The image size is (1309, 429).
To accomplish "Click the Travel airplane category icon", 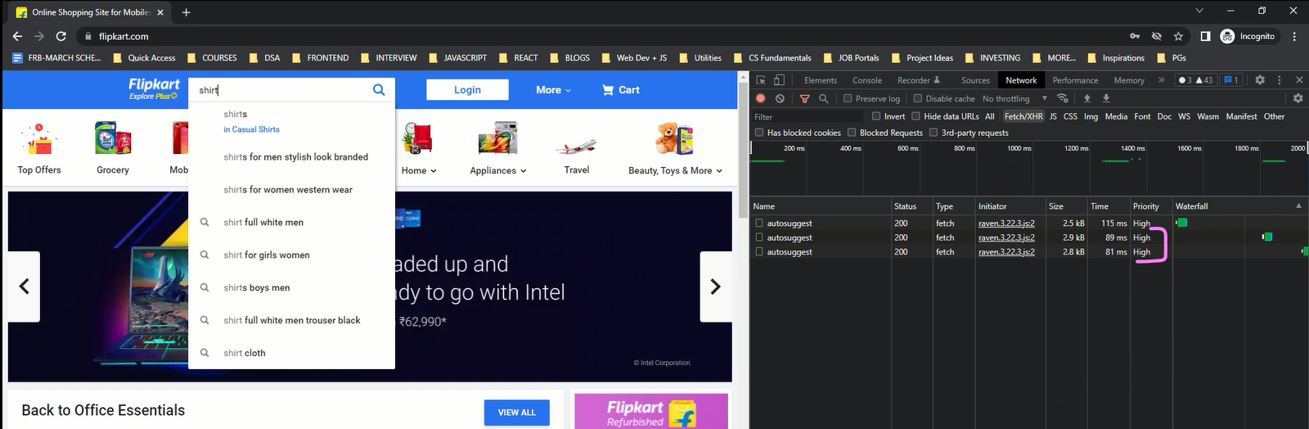I will [576, 147].
